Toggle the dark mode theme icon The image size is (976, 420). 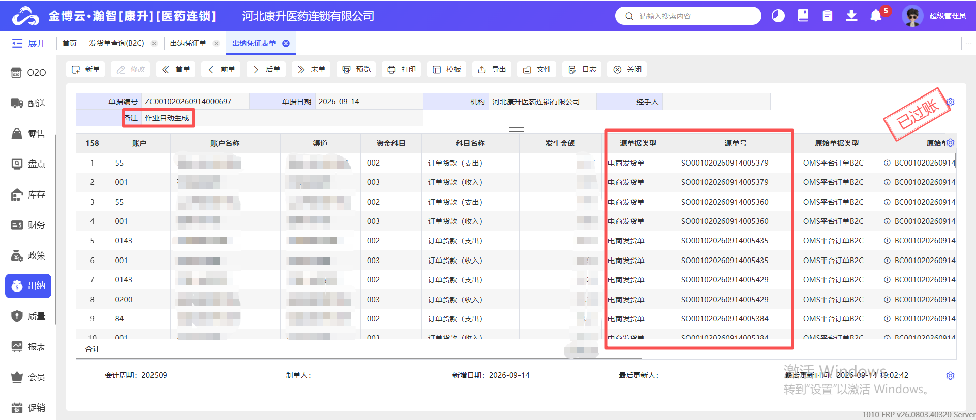pos(778,16)
